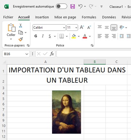The image size is (131, 140).
Task: Click the Undo arrow icon
Action: point(80,6)
